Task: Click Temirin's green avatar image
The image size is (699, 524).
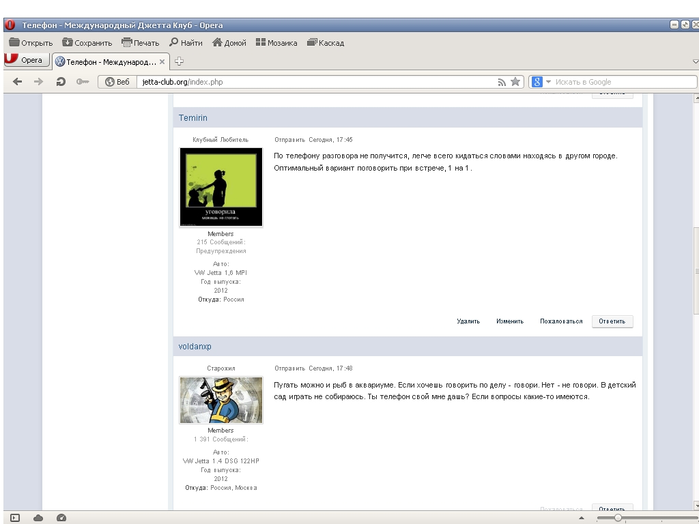Action: [221, 187]
